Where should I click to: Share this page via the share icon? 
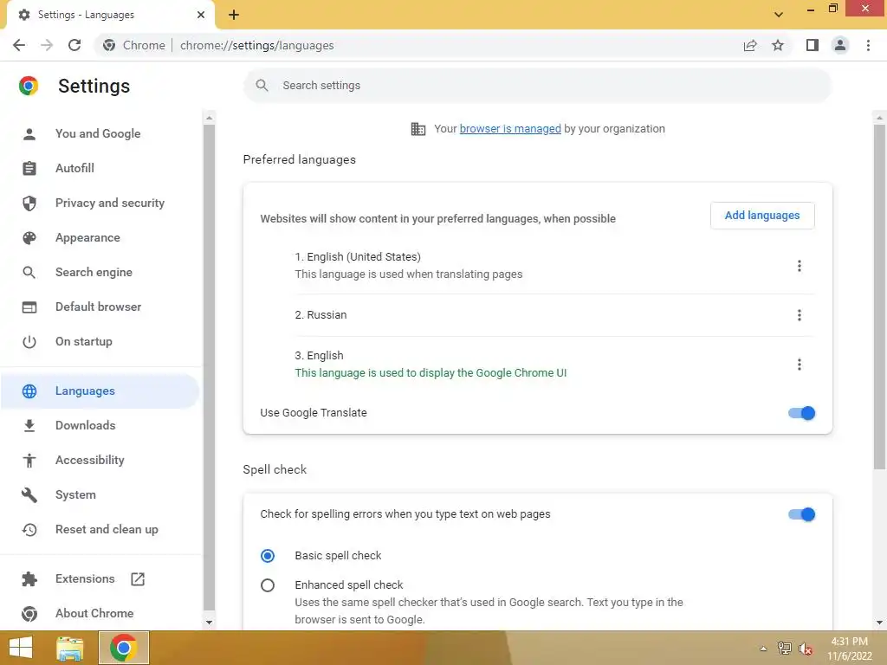point(750,45)
